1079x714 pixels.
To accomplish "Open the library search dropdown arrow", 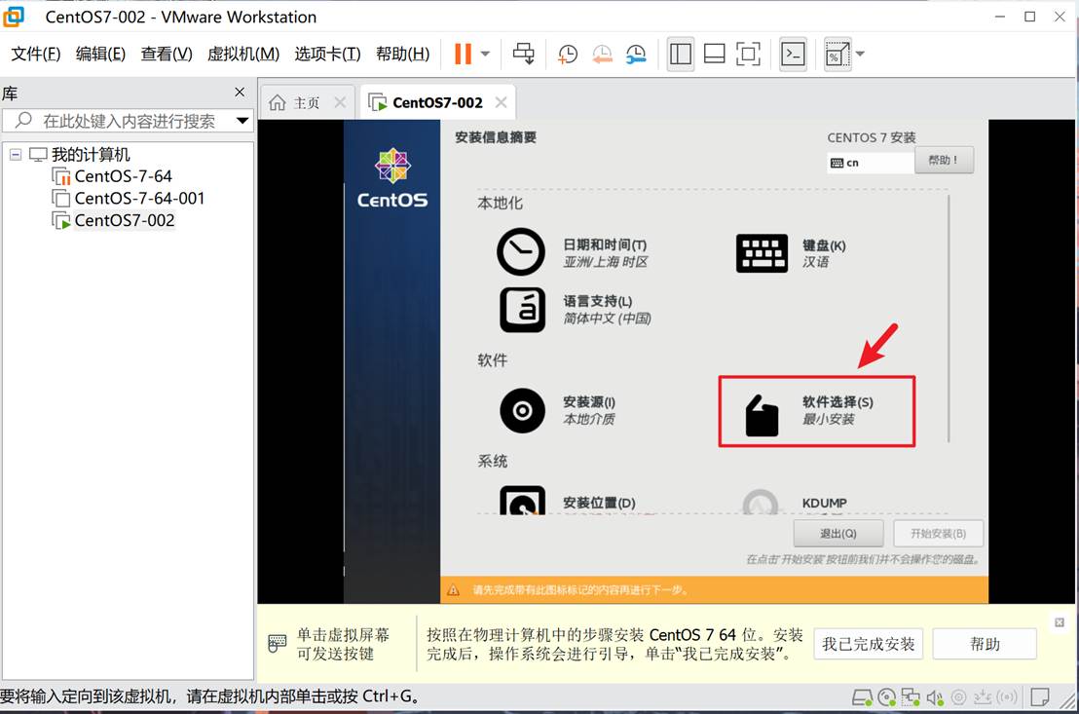I will 242,121.
